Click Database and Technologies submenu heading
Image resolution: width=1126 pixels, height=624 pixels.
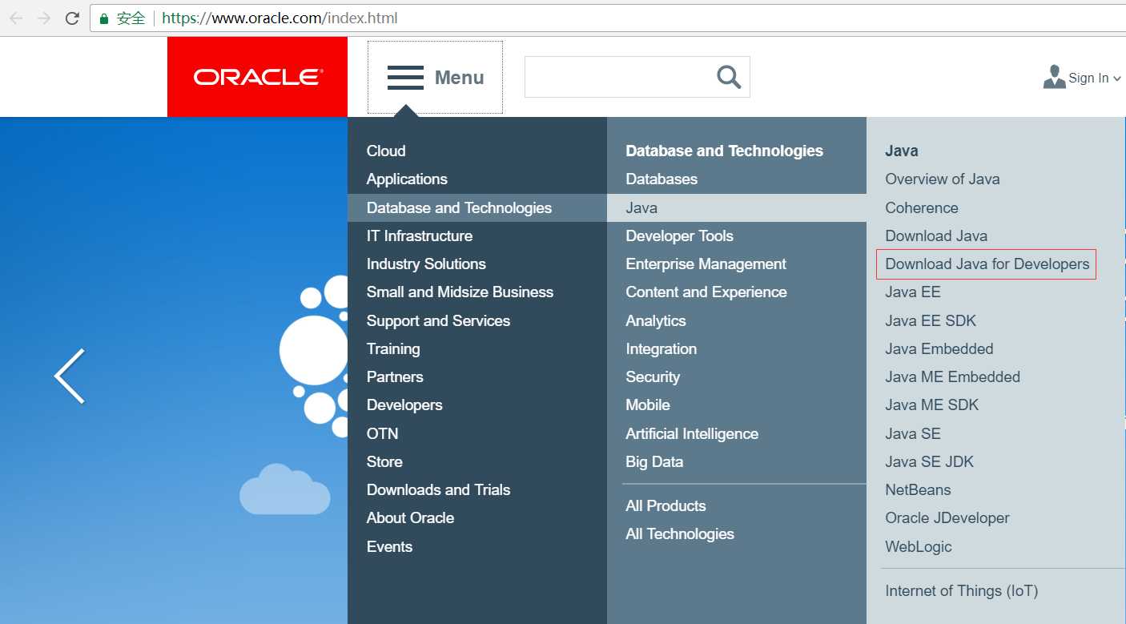pos(724,151)
